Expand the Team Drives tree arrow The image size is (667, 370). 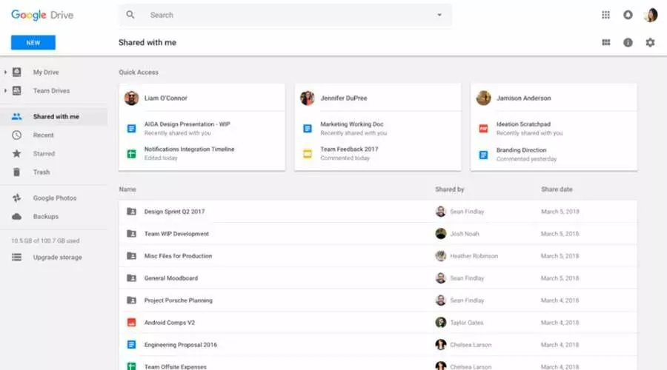click(5, 90)
